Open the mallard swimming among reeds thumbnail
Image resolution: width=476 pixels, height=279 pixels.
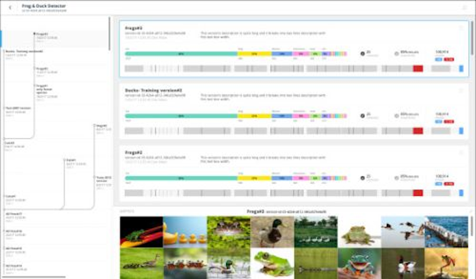point(229,264)
